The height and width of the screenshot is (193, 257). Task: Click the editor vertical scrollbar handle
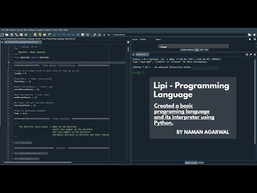(x=128, y=49)
